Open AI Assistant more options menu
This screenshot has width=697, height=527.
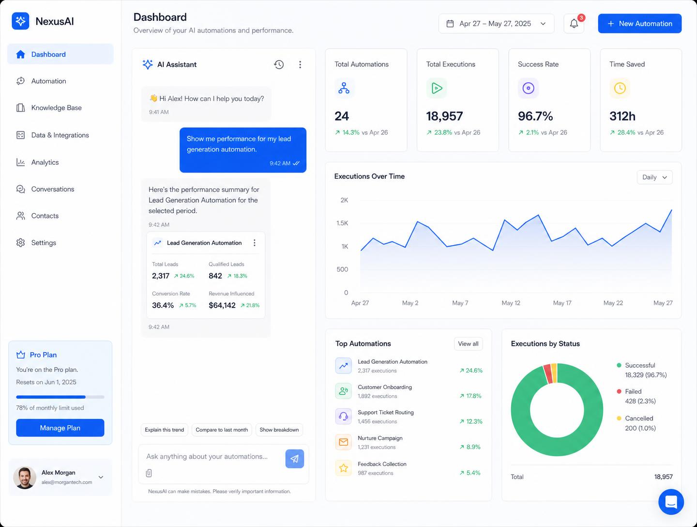click(300, 64)
